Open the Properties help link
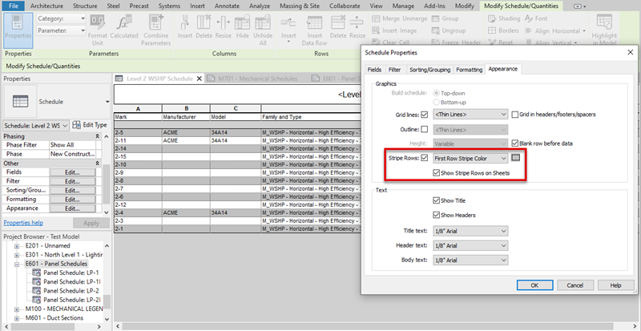The width and height of the screenshot is (641, 331). 23,223
